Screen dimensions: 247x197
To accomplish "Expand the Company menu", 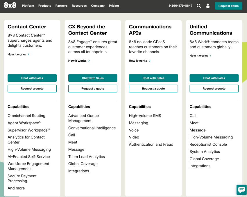I will (98, 6).
